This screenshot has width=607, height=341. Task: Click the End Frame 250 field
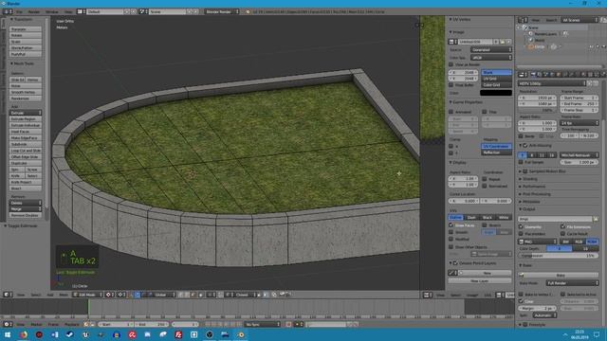coord(579,103)
